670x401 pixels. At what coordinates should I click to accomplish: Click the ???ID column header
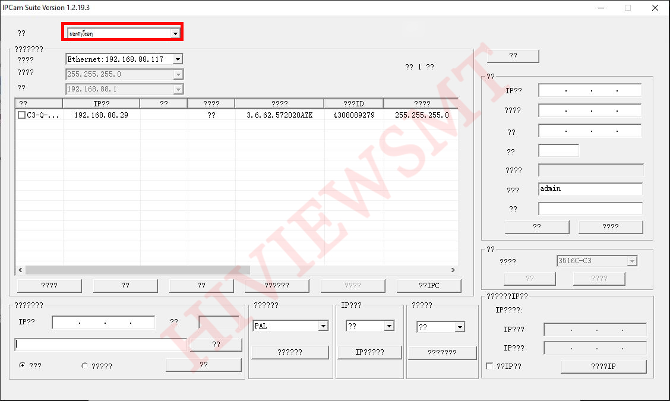coord(353,104)
